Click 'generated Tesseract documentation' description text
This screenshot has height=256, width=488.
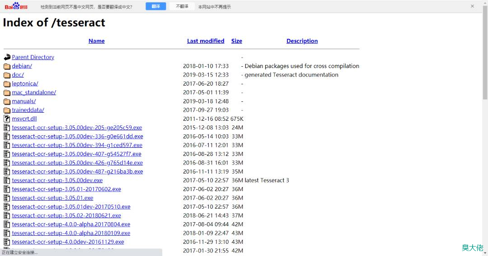coord(291,75)
